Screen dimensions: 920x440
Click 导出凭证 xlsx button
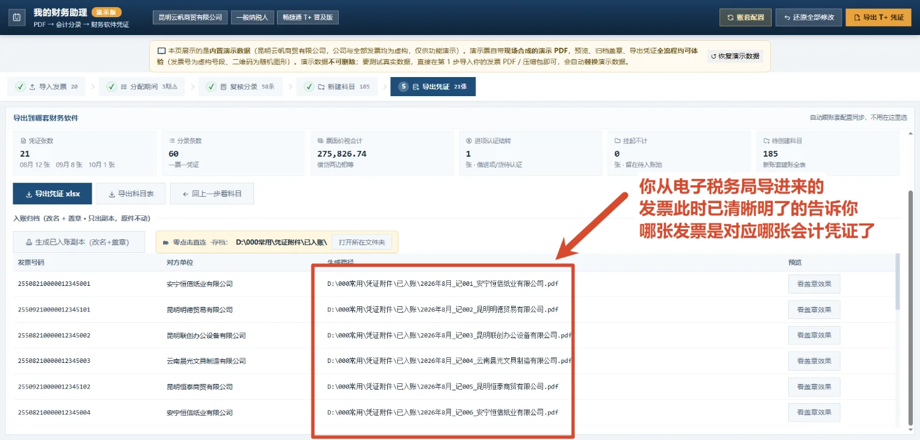coord(52,194)
